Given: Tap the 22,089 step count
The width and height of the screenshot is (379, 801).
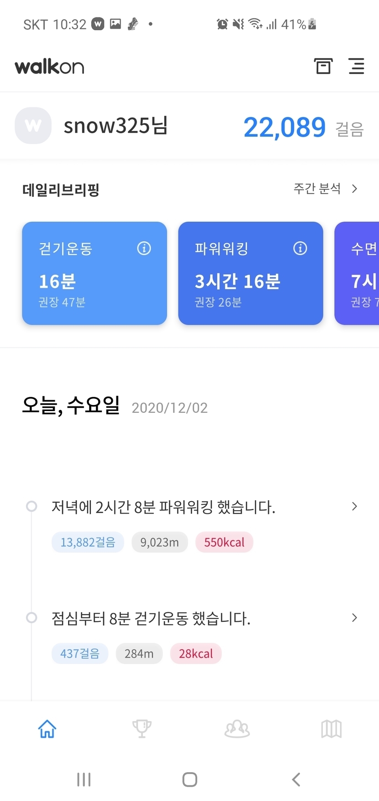Looking at the screenshot, I should [284, 127].
